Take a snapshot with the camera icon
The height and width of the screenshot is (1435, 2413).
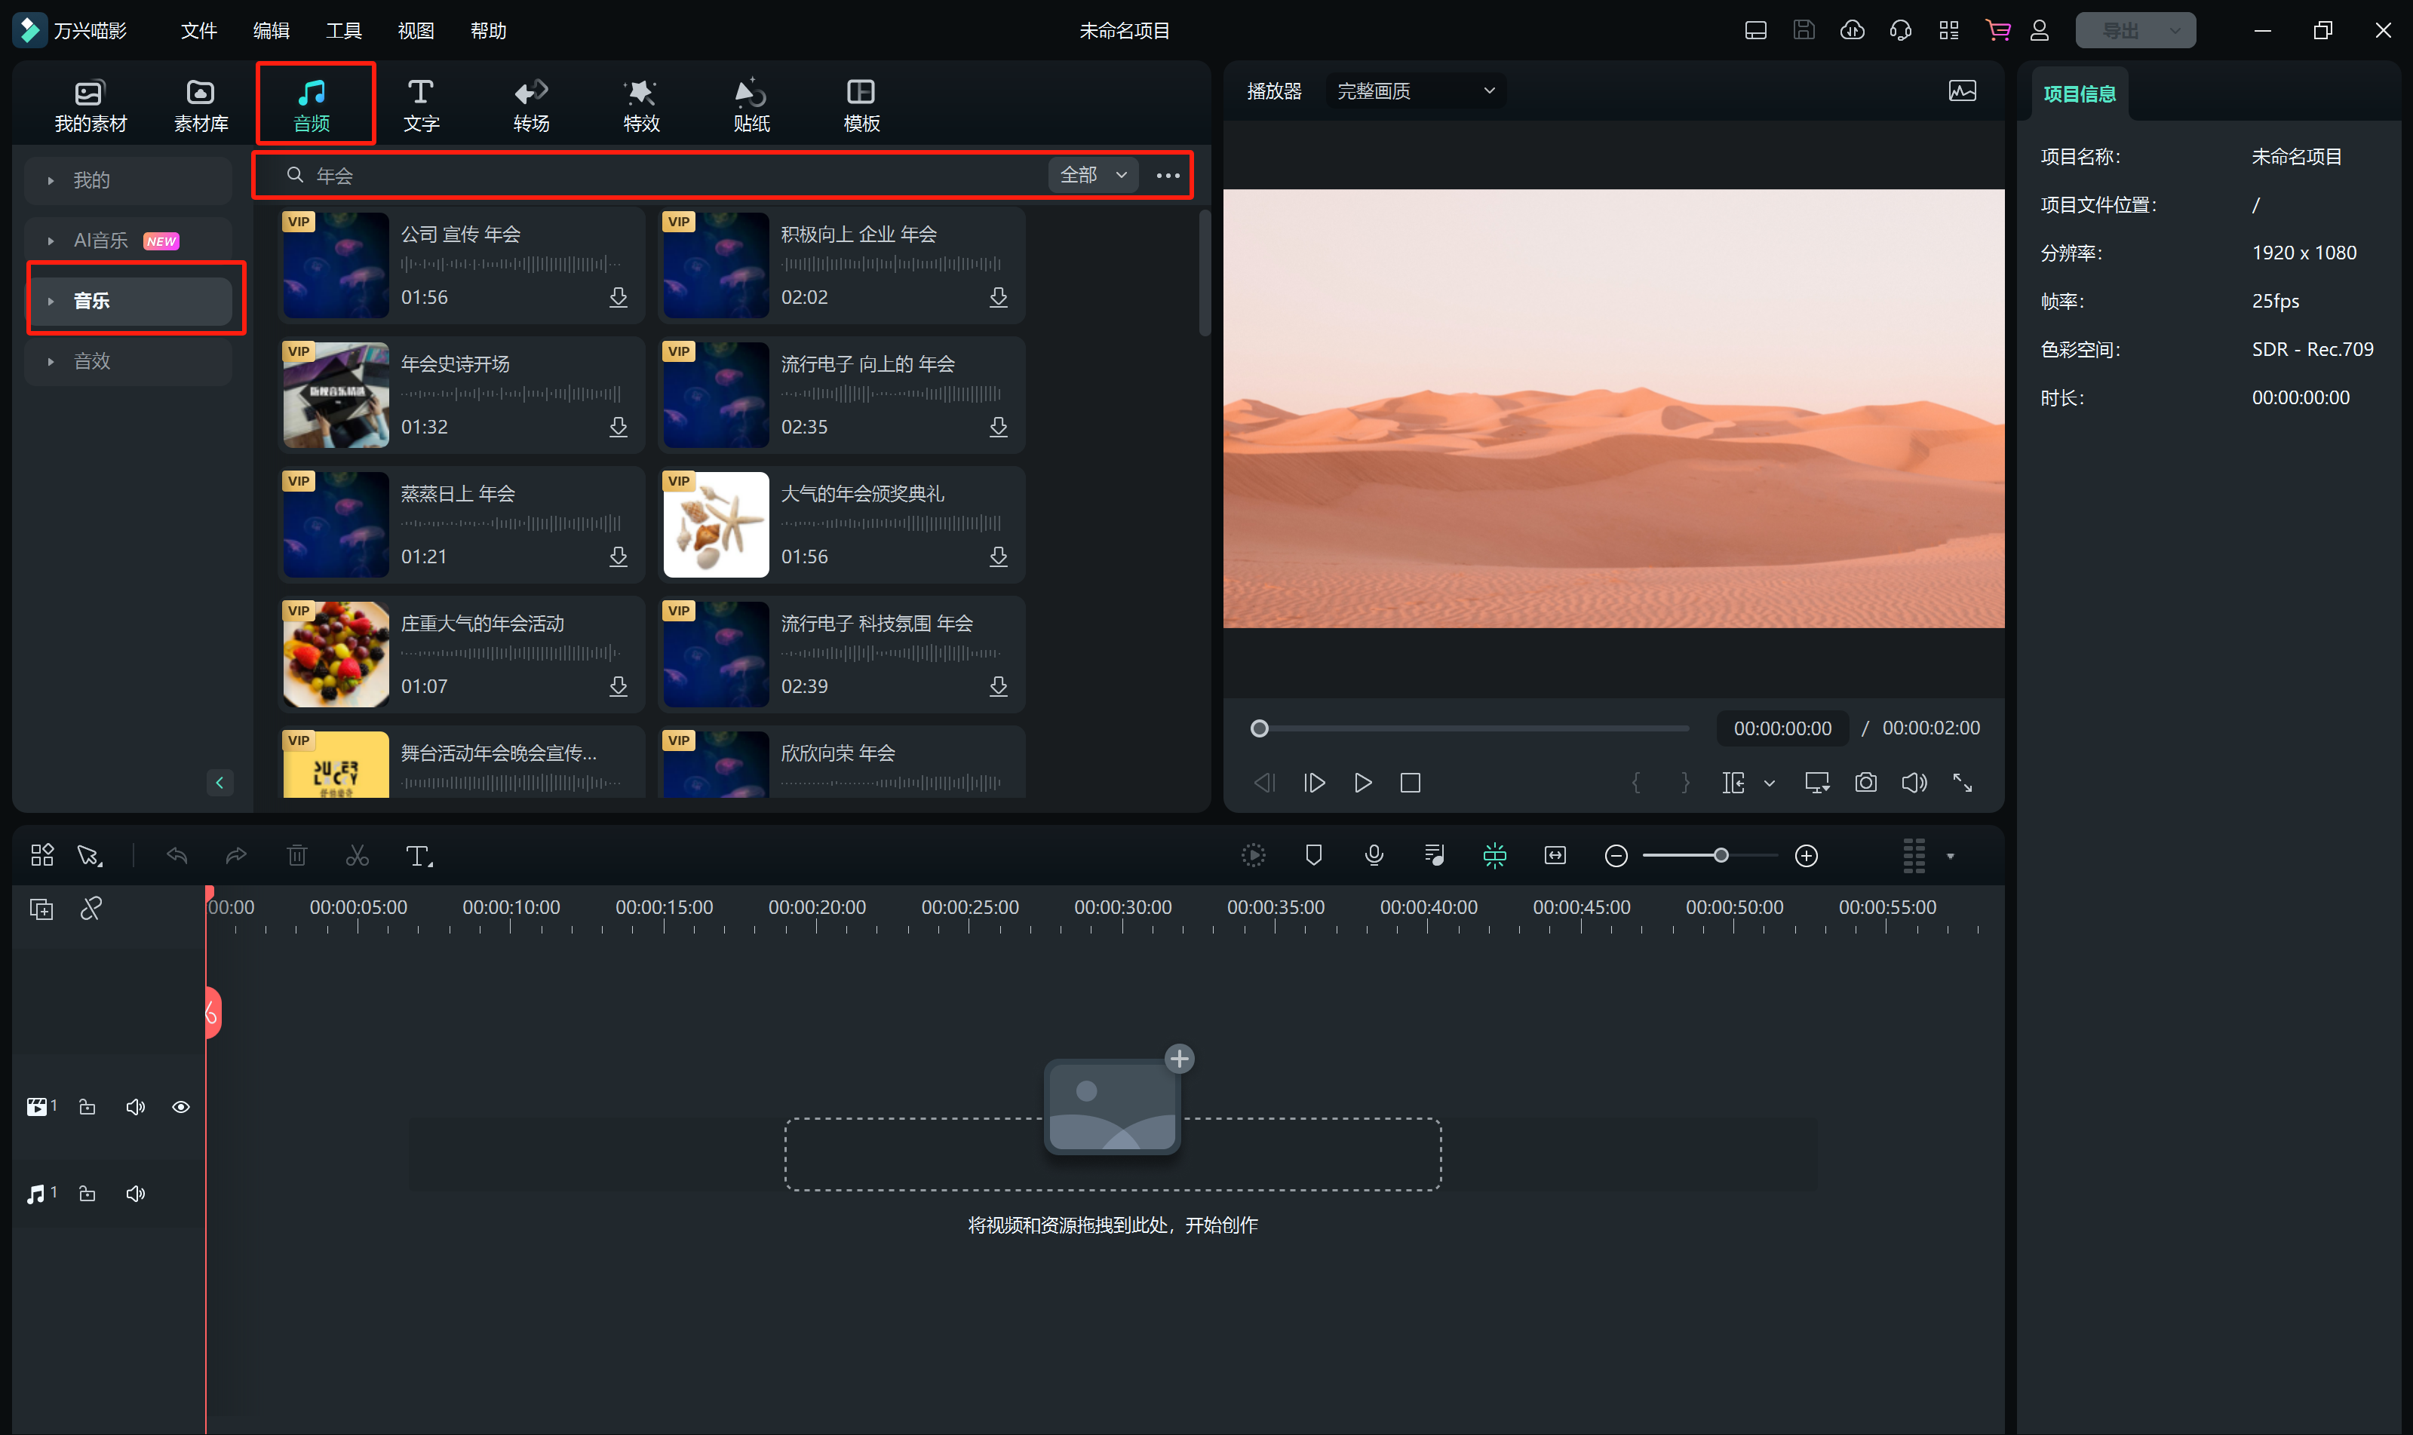click(1865, 782)
